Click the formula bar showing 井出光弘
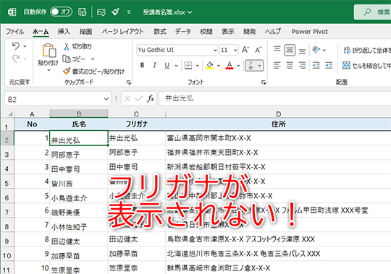Screen dimensions: 391x274 (275, 98)
